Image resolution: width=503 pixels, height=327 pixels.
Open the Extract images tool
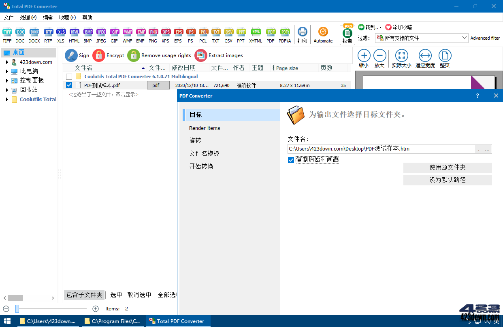(200, 55)
